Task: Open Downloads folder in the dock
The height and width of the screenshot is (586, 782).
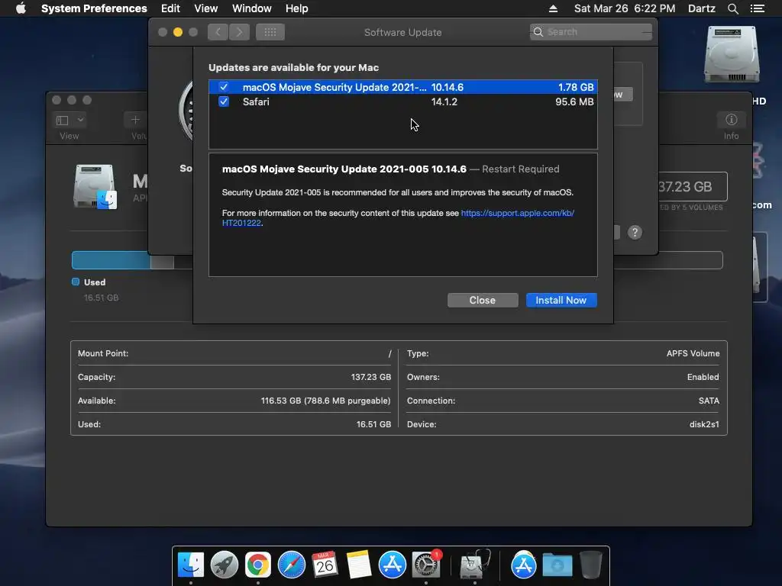Action: pos(557,565)
